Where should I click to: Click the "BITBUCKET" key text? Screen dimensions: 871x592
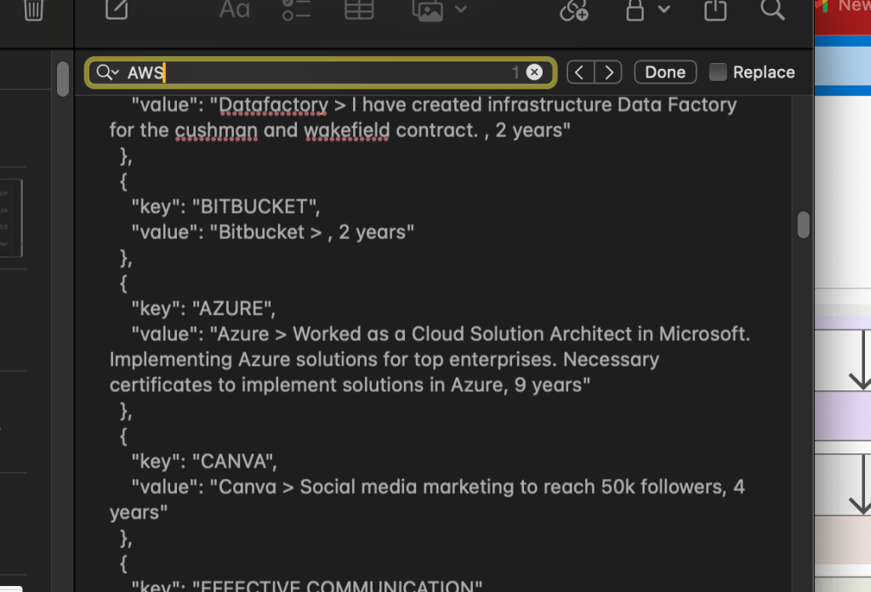255,207
